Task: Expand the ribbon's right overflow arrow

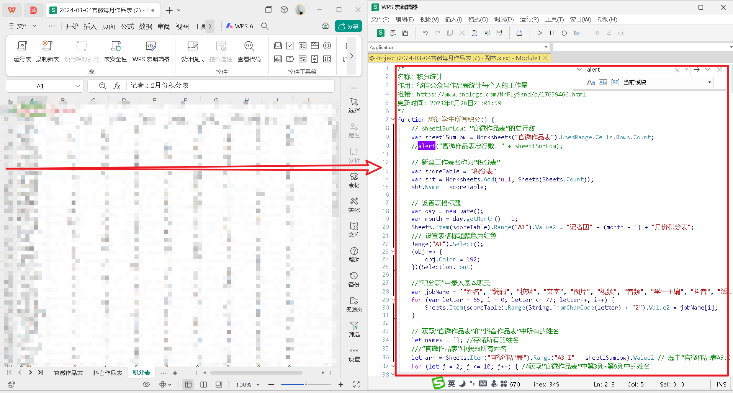Action: pos(352,56)
